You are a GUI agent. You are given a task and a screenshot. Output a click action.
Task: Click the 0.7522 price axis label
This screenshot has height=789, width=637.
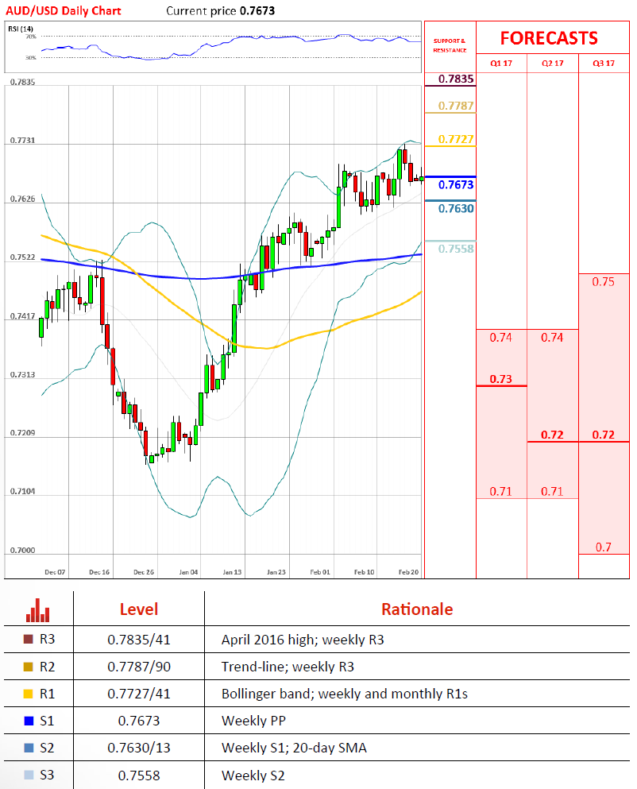[23, 257]
